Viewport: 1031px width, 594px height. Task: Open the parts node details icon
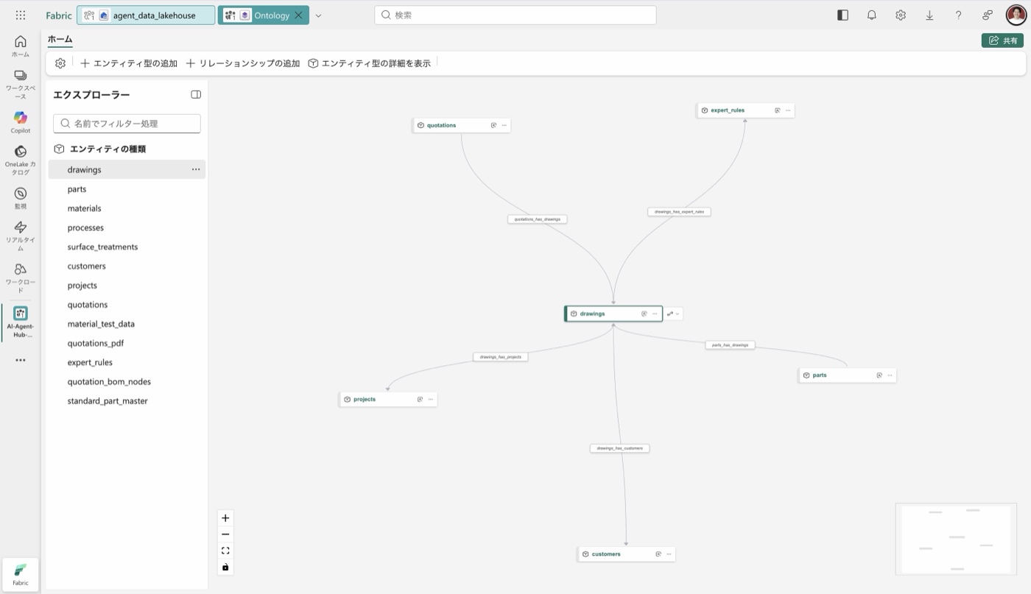click(879, 375)
